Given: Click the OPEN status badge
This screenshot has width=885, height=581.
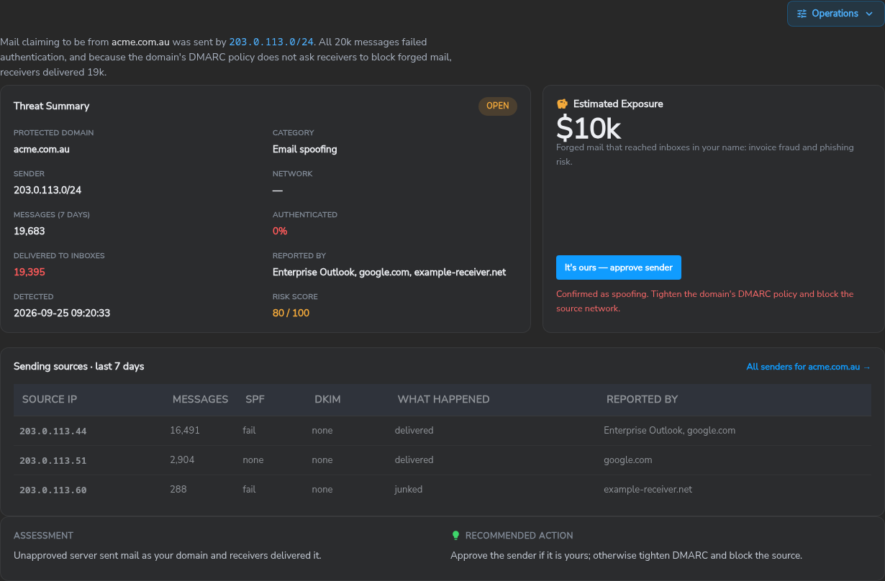Looking at the screenshot, I should [497, 106].
